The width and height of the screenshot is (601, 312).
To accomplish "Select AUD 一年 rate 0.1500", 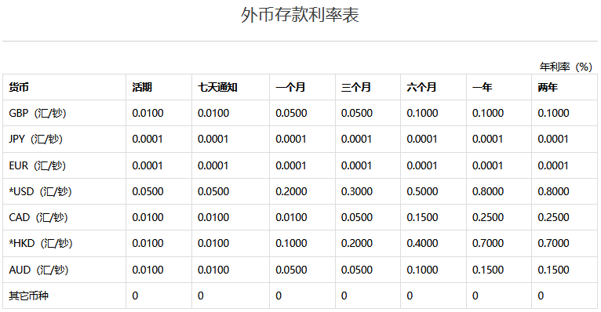I will [488, 270].
